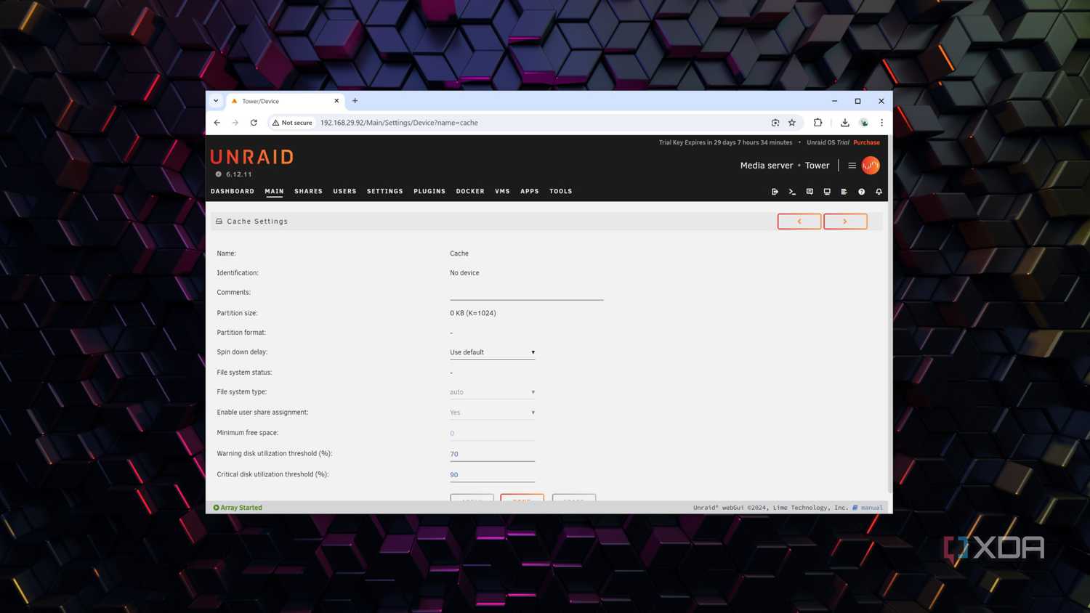Click the Comments input field

click(526, 293)
